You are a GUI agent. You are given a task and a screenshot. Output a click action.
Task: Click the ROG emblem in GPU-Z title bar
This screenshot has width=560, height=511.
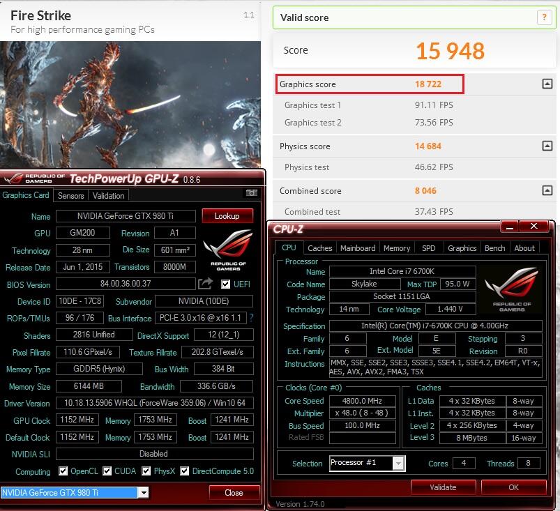[x=14, y=178]
